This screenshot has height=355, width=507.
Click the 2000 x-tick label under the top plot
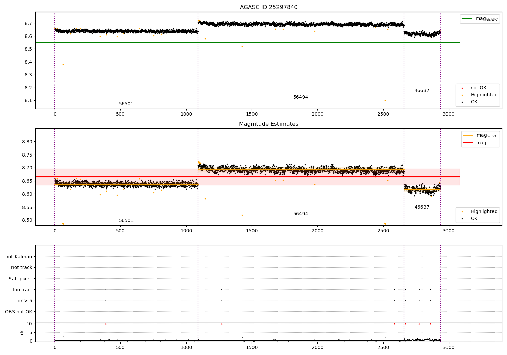[317, 114]
